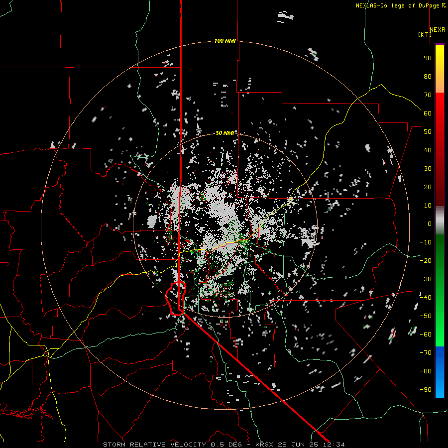Click the -50 value on velocity scale
This screenshot has width=448, height=448.
(426, 316)
